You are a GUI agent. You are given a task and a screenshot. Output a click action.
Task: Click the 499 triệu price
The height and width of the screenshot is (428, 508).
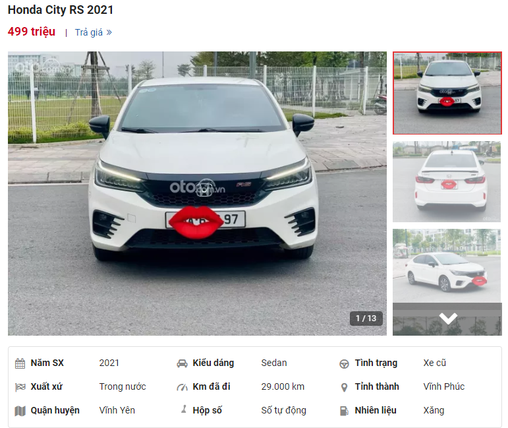[32, 32]
